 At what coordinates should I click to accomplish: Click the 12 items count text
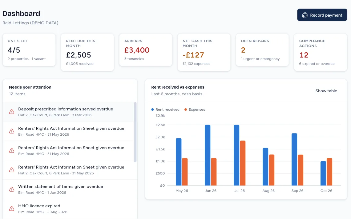click(x=17, y=94)
